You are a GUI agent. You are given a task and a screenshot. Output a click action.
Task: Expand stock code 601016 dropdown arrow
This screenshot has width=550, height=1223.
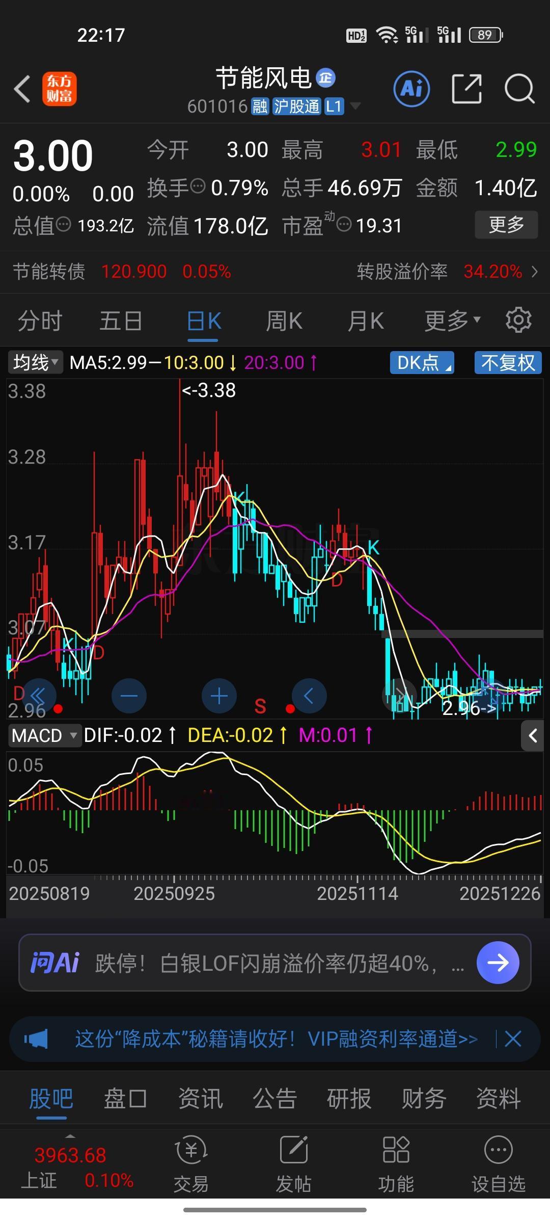(355, 106)
